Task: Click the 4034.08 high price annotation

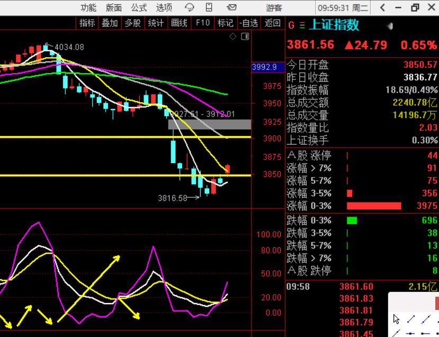Action: tap(69, 47)
